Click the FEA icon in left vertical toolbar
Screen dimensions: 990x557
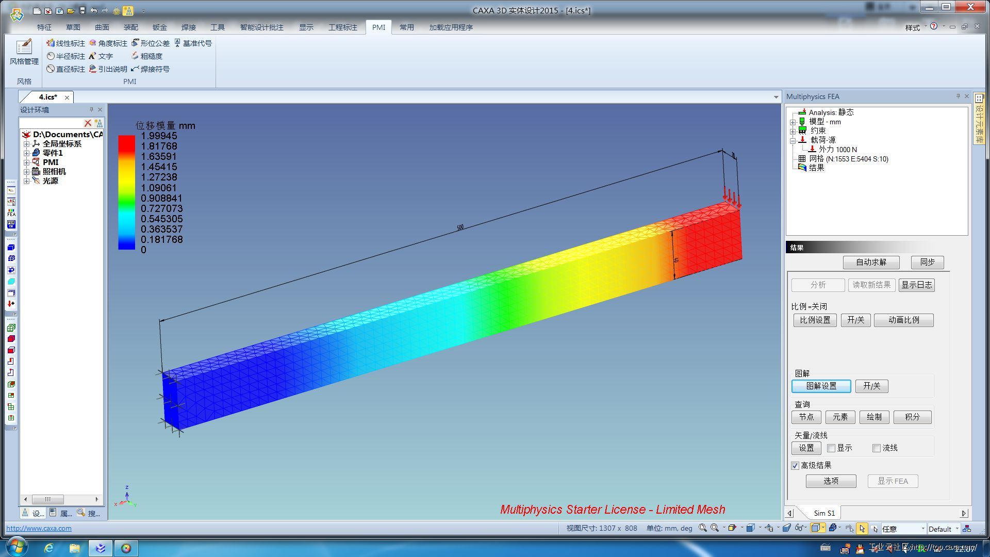click(x=11, y=213)
